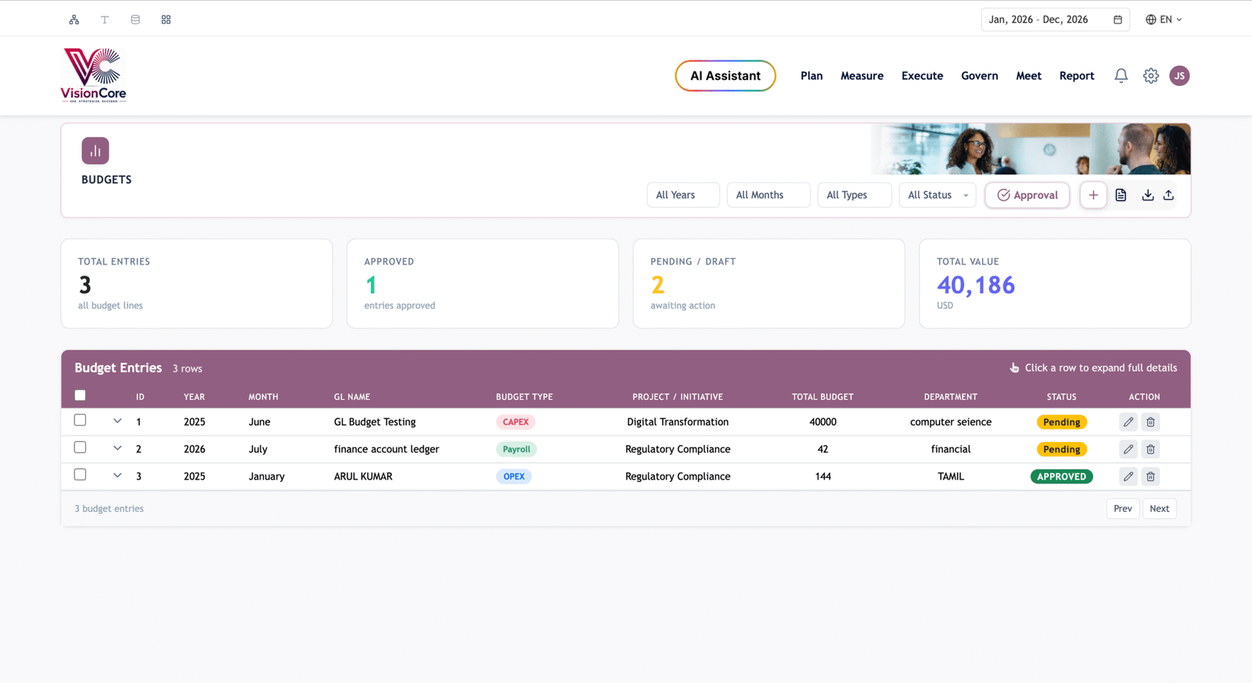
Task: Select all rows with header checkbox
Action: tap(80, 395)
